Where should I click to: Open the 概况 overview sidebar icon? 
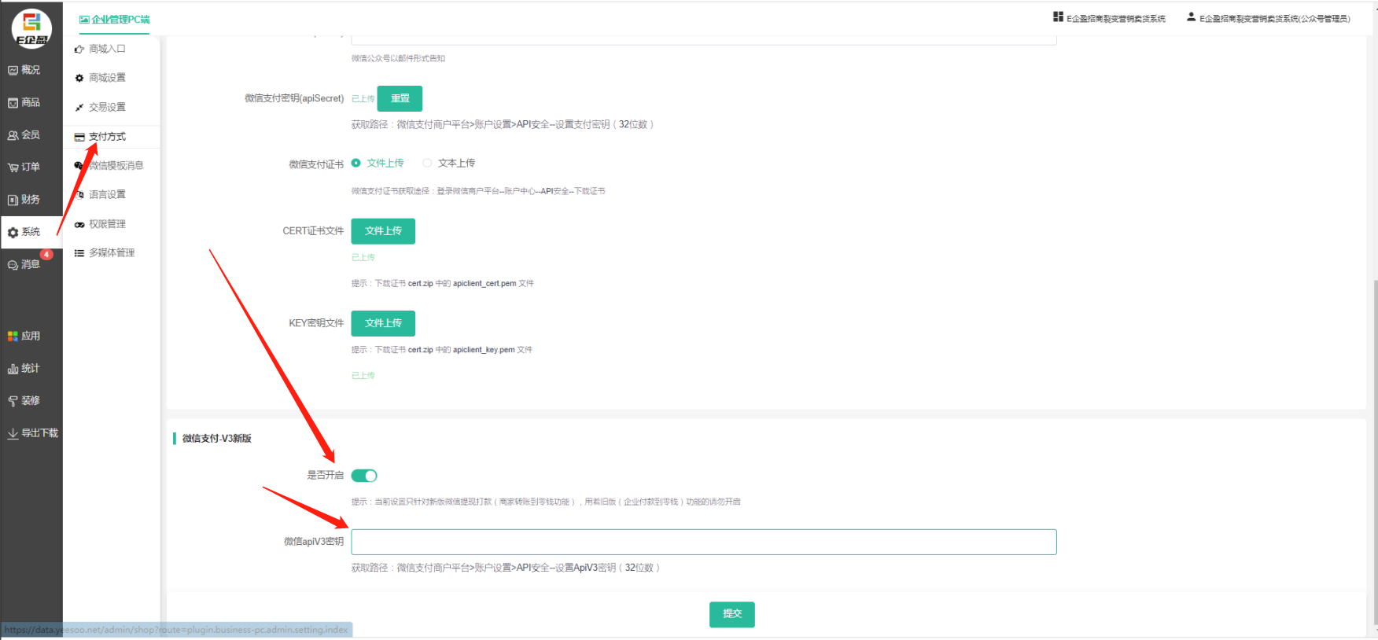[13, 70]
